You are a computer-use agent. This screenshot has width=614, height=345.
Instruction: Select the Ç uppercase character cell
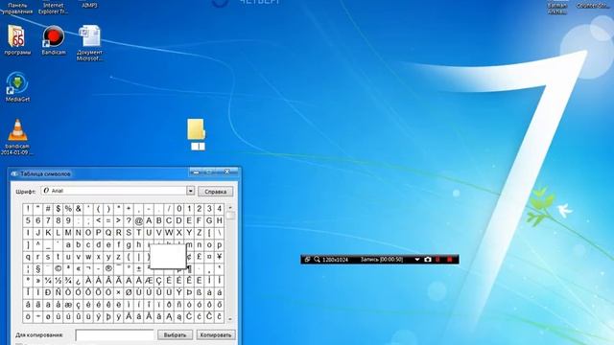click(x=158, y=281)
